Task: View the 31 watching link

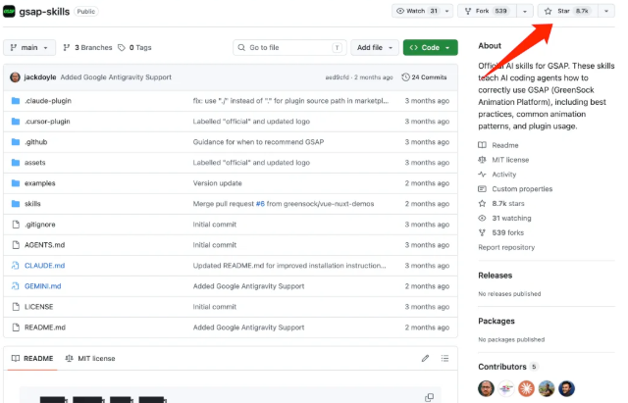Action: [x=511, y=218]
